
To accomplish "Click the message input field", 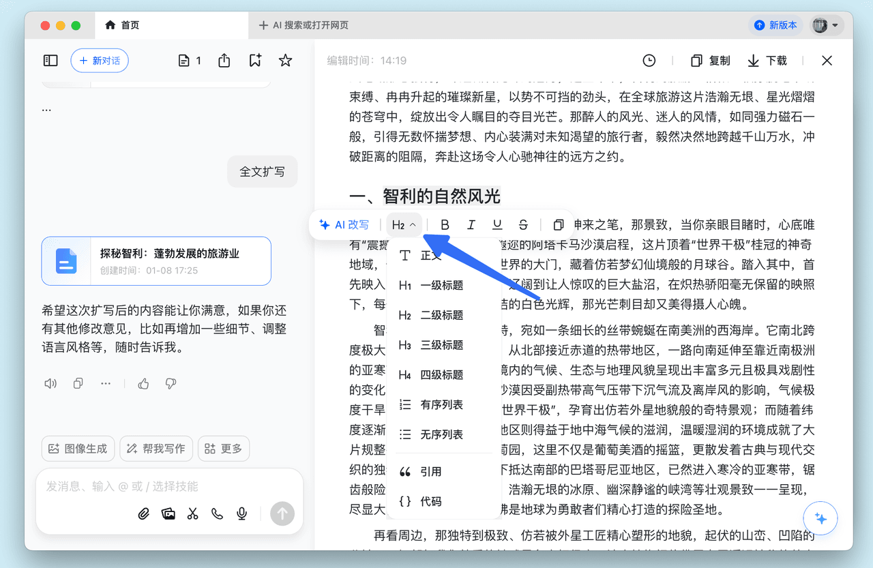I will (164, 487).
